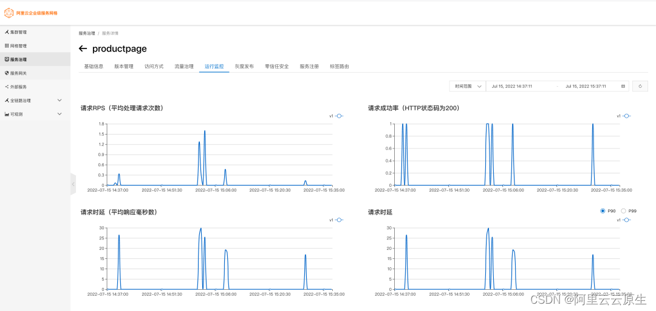Click the 集群管理 sidebar icon
The width and height of the screenshot is (656, 311).
(7, 32)
